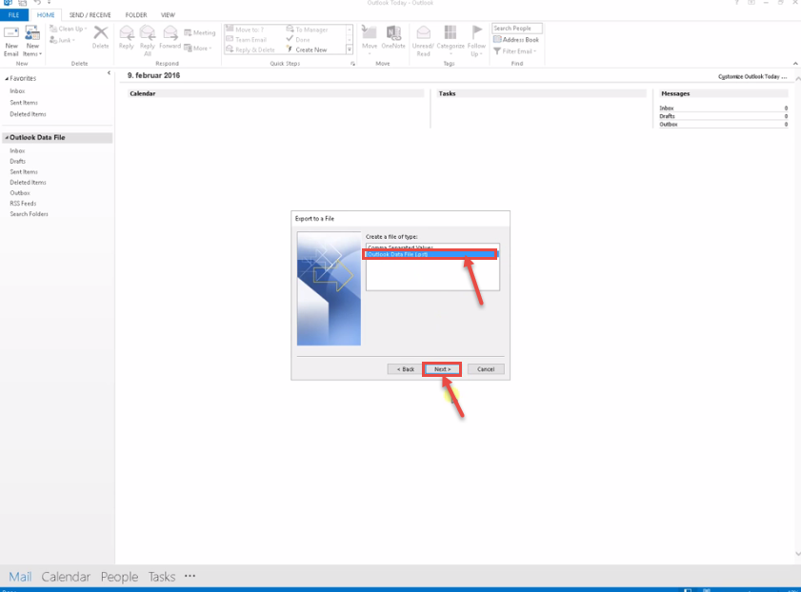Image resolution: width=801 pixels, height=592 pixels.
Task: Select Deleted Items under Favorites
Action: [x=28, y=114]
